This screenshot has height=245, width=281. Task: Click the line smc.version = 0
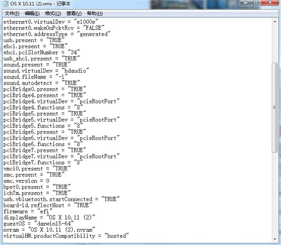click(26, 181)
